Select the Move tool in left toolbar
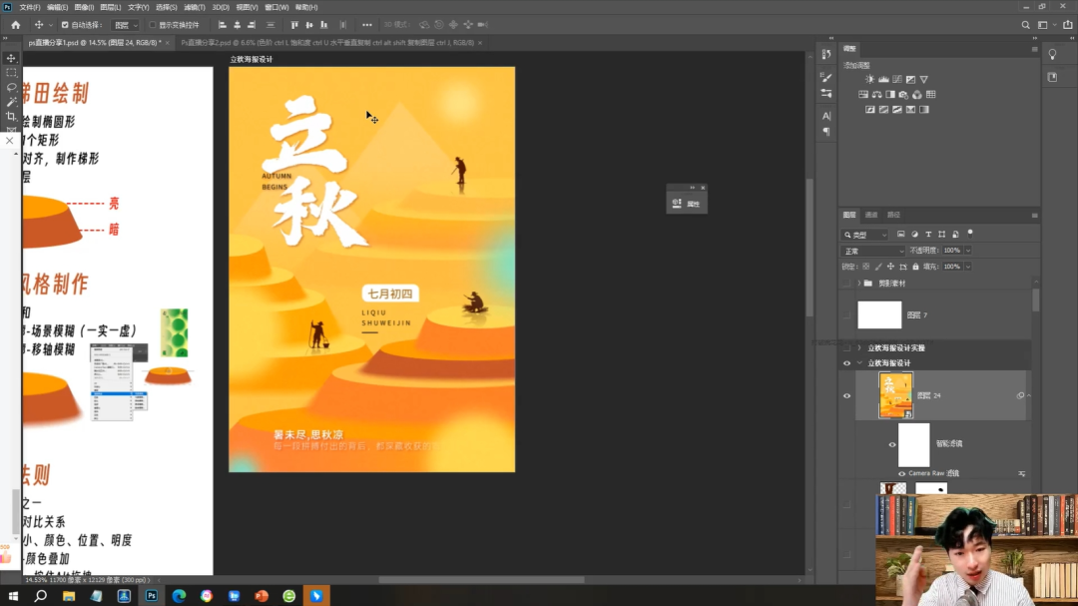The image size is (1078, 606). tap(11, 58)
